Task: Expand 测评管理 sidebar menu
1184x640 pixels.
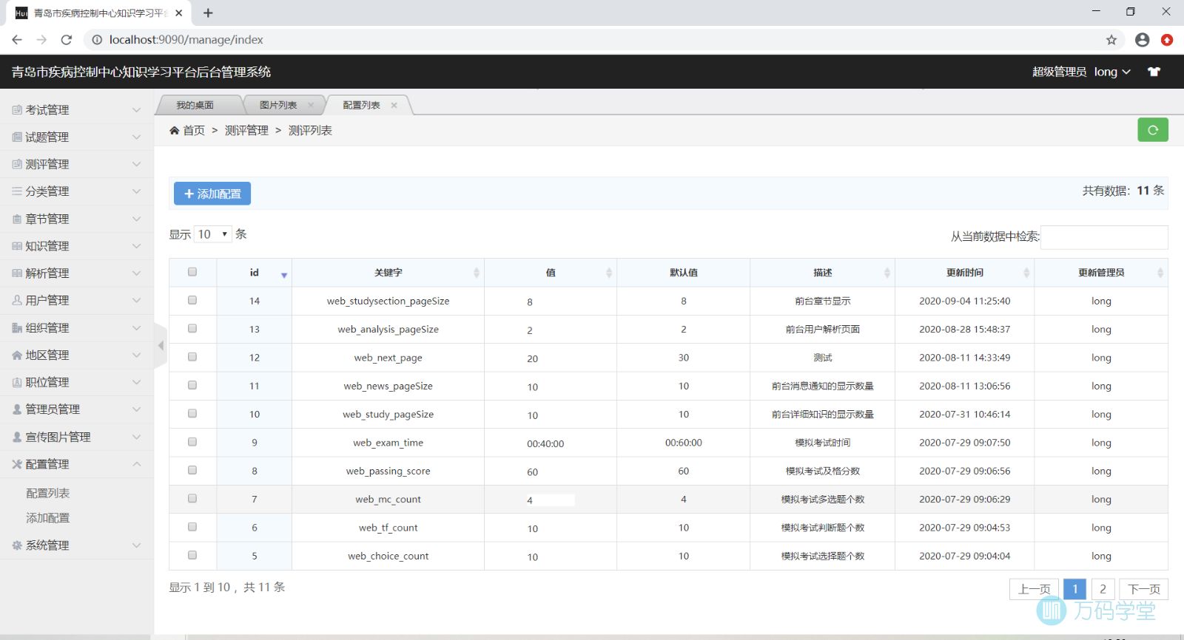Action: (77, 164)
